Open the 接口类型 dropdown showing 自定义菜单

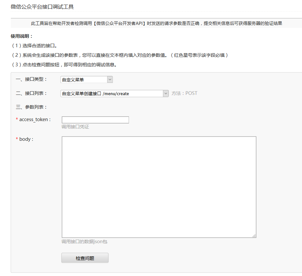coord(87,79)
